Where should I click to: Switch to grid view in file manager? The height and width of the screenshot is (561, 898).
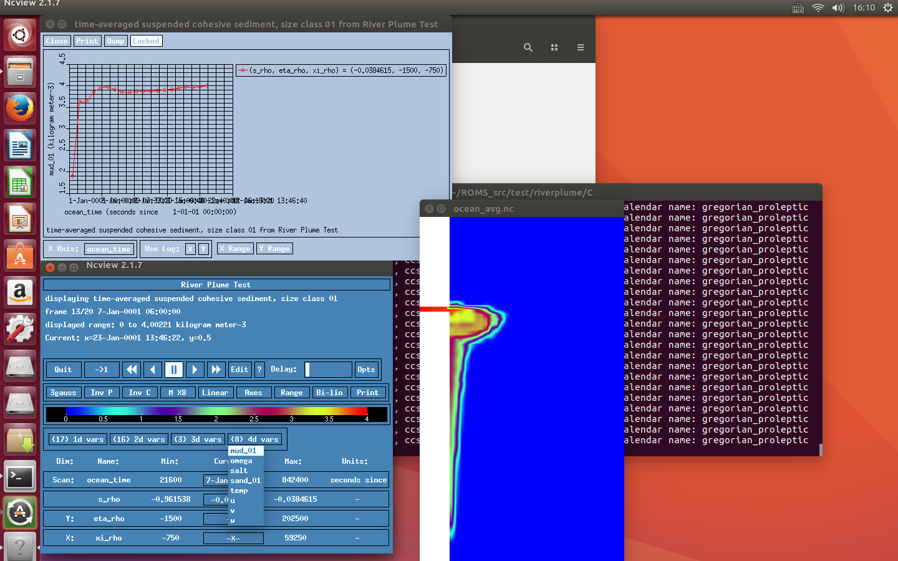(x=554, y=47)
